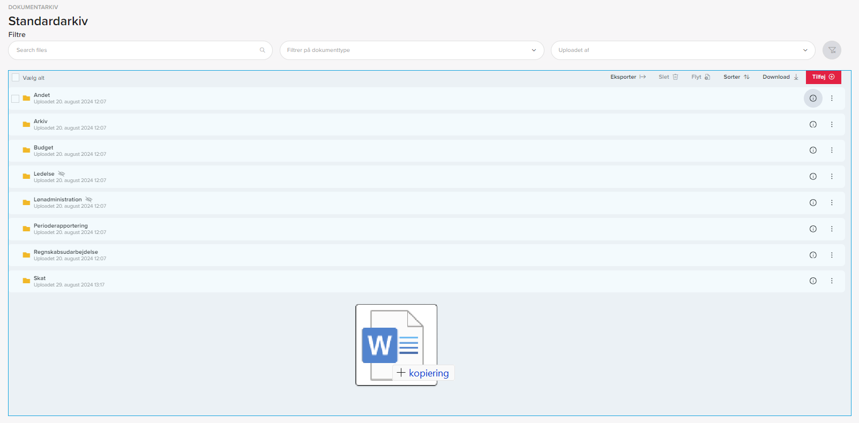Screen dimensions: 859x423
Task: Open the Lønadministration folder name
Action: pos(58,200)
